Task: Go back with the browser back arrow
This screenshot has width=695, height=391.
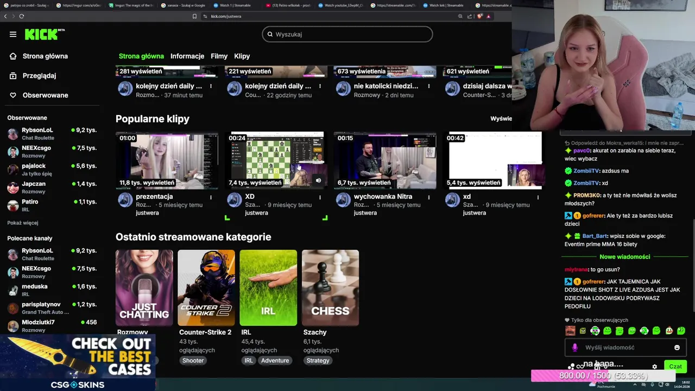Action: pos(5,16)
